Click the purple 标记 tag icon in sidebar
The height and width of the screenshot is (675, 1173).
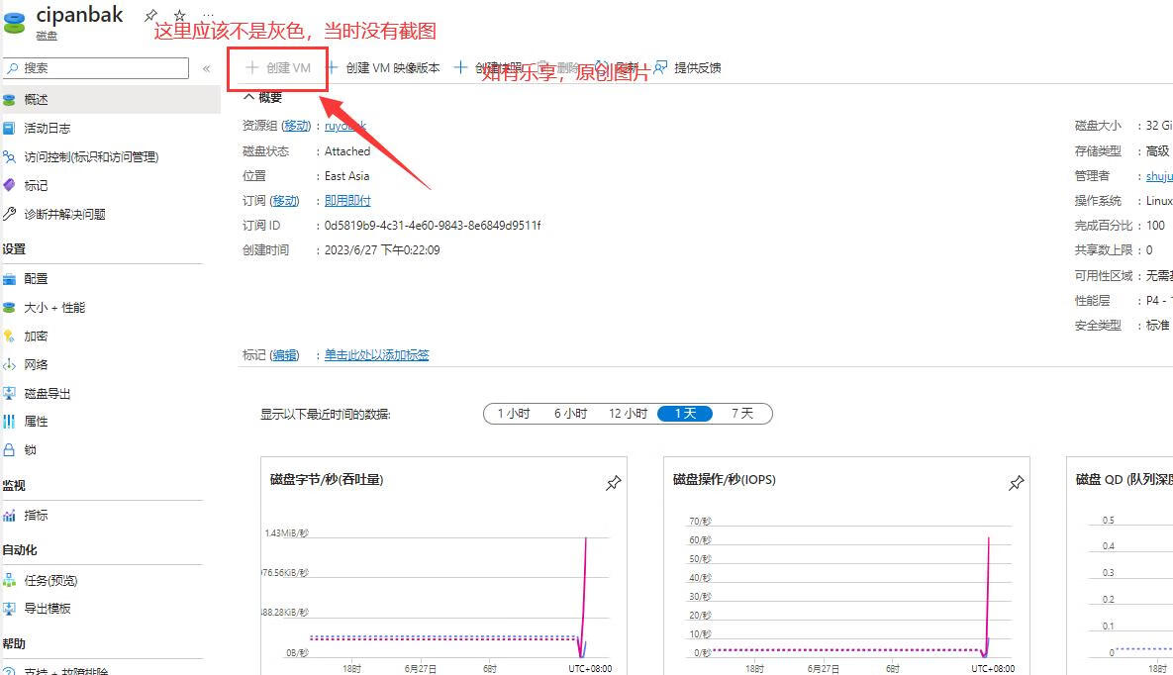tap(9, 186)
